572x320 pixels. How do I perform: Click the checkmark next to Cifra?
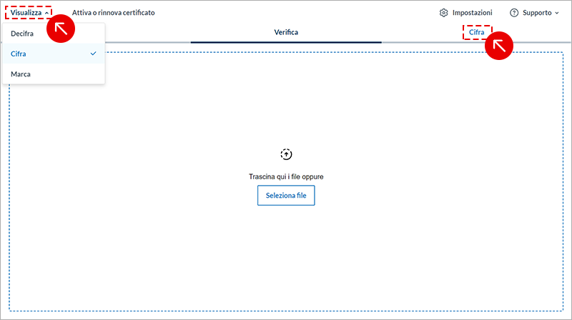click(x=93, y=54)
